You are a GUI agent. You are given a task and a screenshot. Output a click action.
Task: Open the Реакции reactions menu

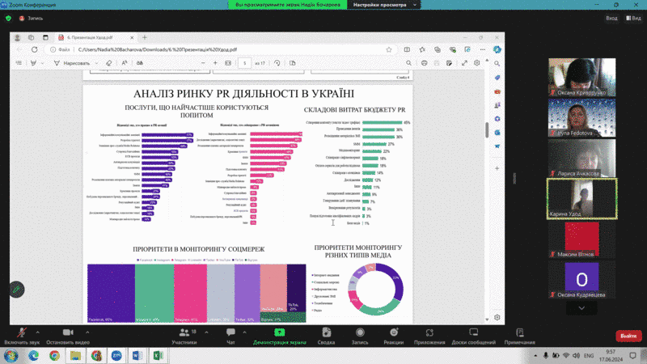[394, 335]
